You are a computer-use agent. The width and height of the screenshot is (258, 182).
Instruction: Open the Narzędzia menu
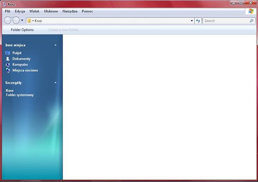pyautogui.click(x=70, y=11)
